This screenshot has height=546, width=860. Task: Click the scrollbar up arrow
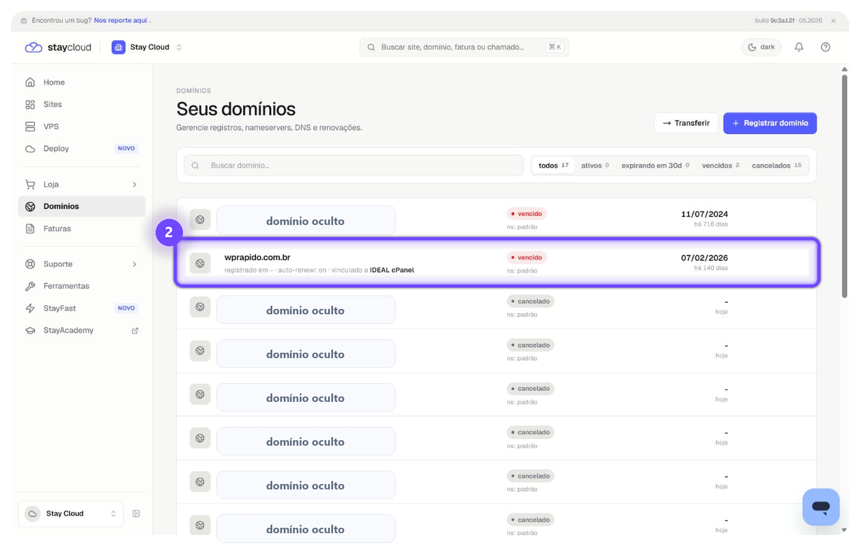click(844, 69)
